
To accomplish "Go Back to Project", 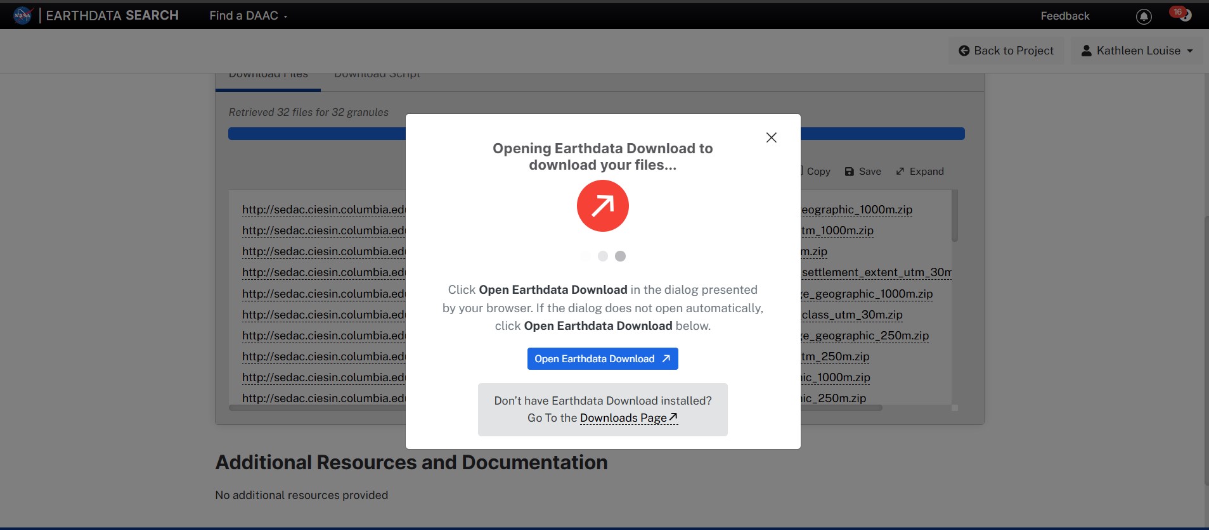I will 1006,51.
